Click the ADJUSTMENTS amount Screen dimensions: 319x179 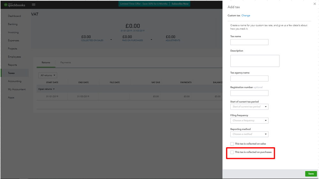171,37
